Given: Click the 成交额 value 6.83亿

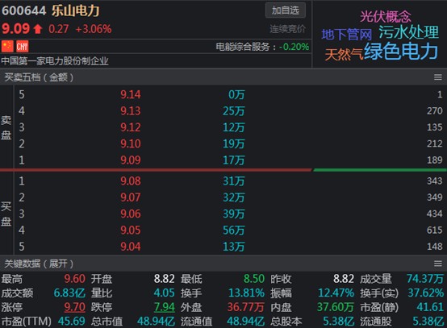Looking at the screenshot, I should pos(69,293).
